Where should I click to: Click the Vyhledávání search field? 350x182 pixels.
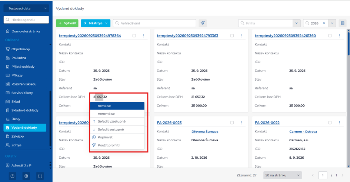154,23
